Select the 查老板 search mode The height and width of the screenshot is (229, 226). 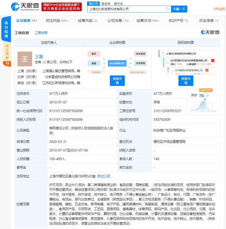click(106, 4)
